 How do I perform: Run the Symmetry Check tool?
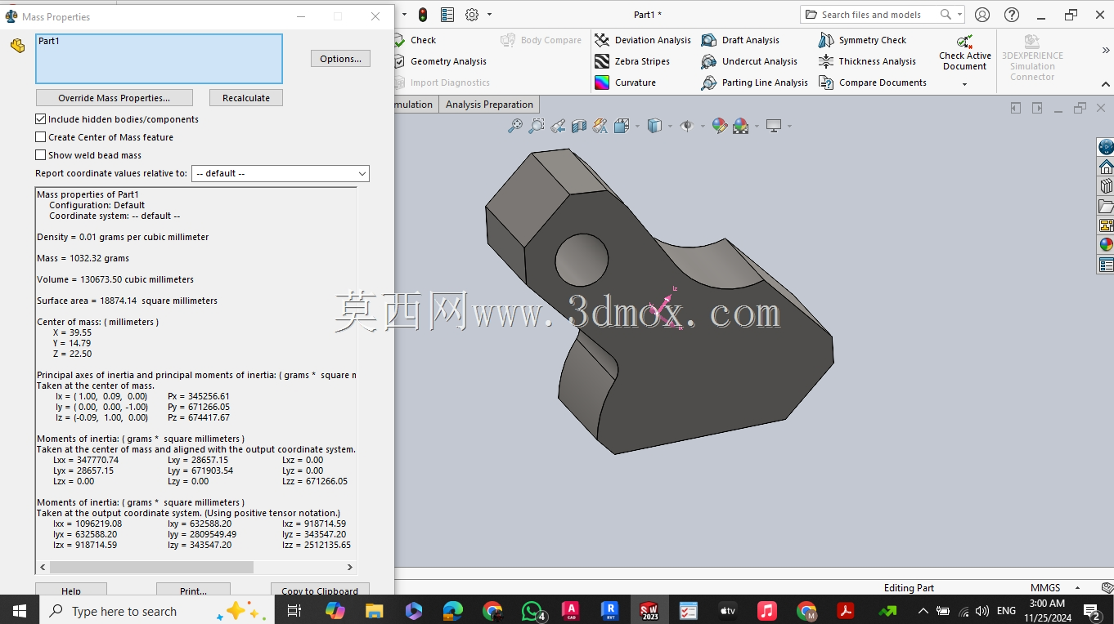pyautogui.click(x=862, y=40)
